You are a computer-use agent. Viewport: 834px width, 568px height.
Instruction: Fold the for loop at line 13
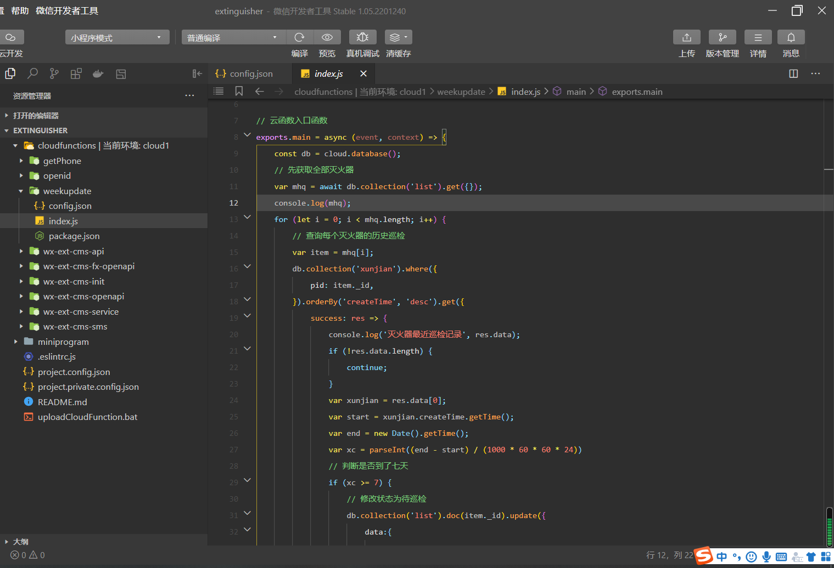click(247, 217)
